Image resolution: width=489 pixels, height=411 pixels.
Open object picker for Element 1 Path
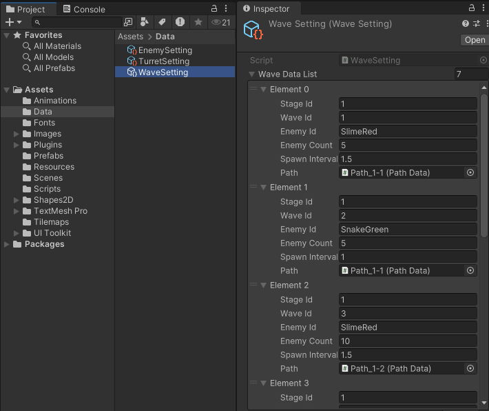(470, 270)
